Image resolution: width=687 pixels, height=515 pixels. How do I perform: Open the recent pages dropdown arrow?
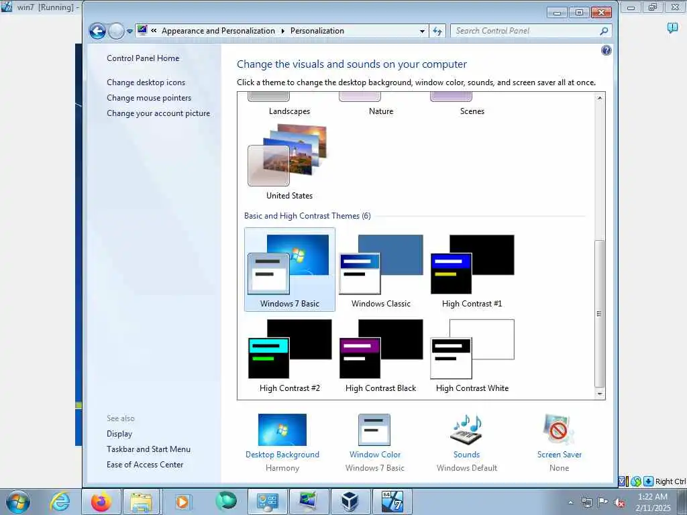click(129, 31)
